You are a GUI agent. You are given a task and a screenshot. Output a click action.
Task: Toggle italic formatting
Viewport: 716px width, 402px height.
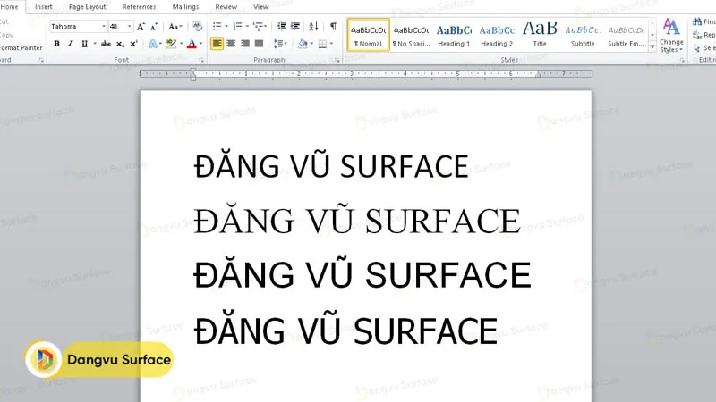[70, 43]
